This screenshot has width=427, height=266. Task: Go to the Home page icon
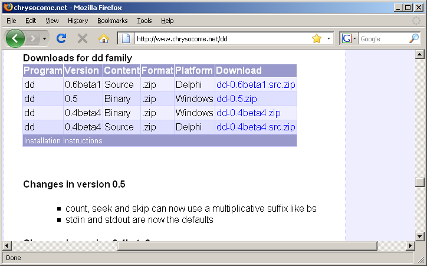(x=104, y=38)
